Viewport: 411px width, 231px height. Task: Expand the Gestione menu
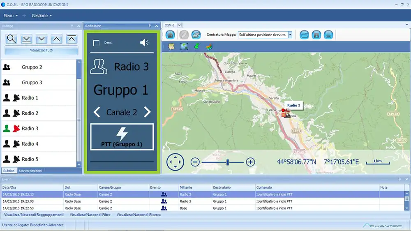pyautogui.click(x=42, y=16)
